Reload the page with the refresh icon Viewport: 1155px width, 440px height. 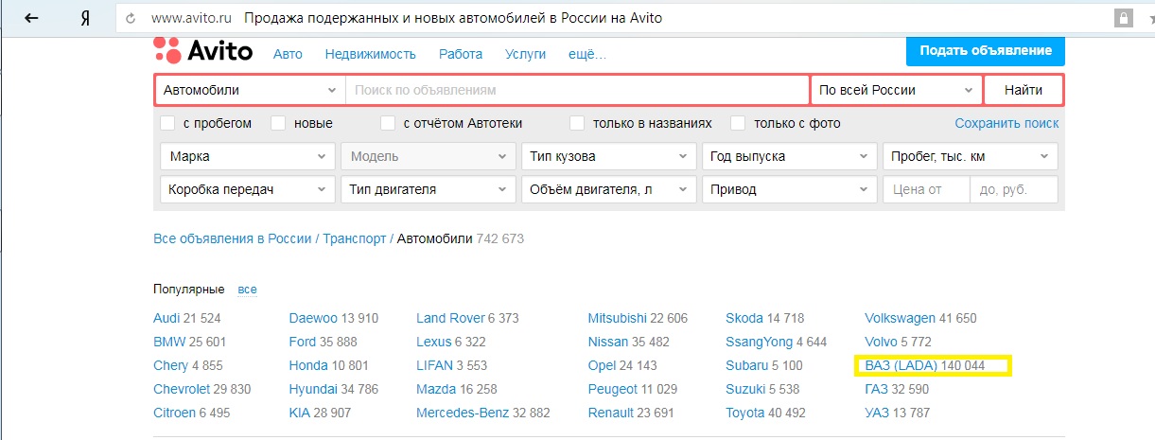pos(131,18)
